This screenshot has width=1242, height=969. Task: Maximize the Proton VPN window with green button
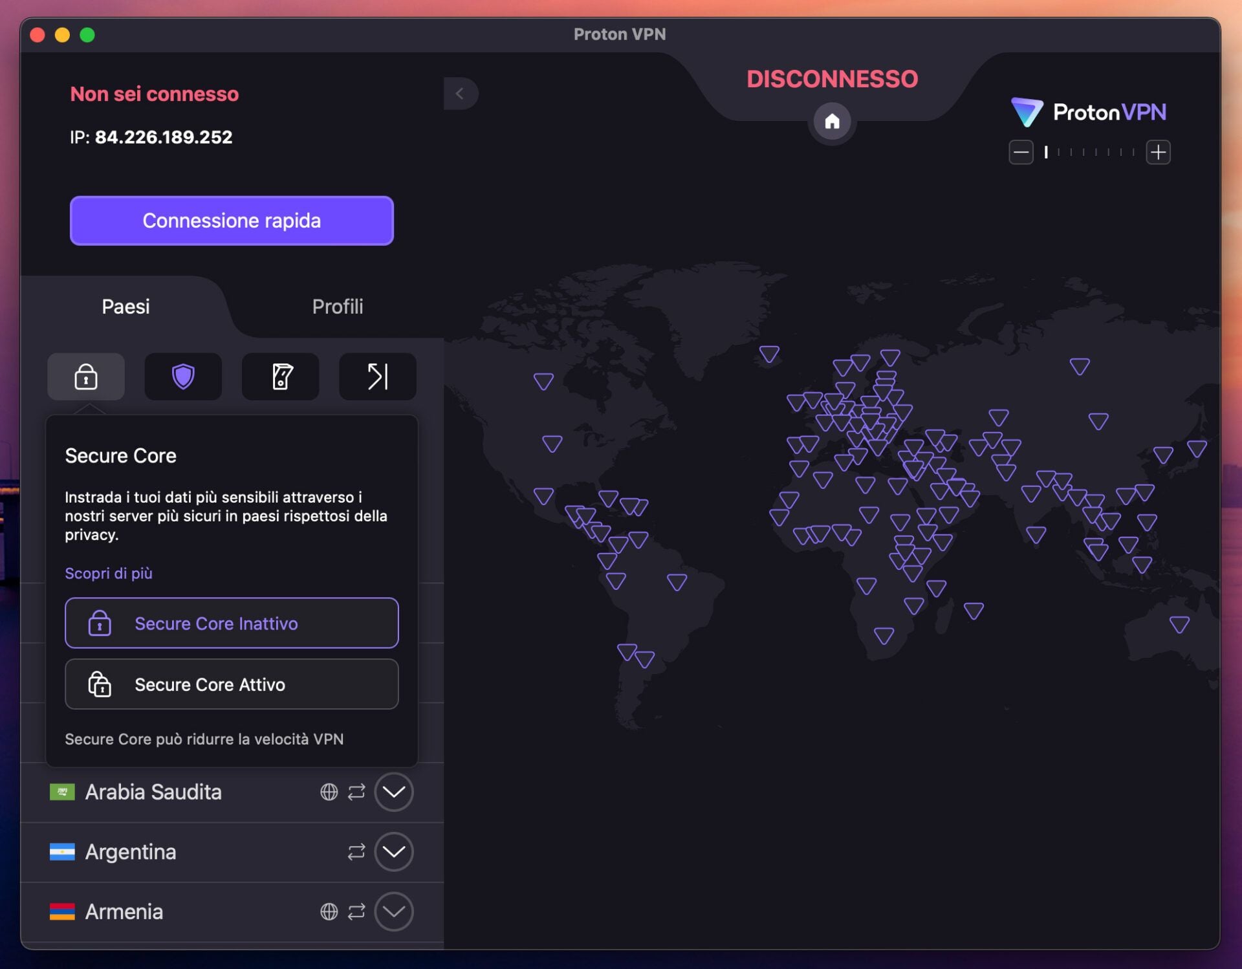[87, 35]
